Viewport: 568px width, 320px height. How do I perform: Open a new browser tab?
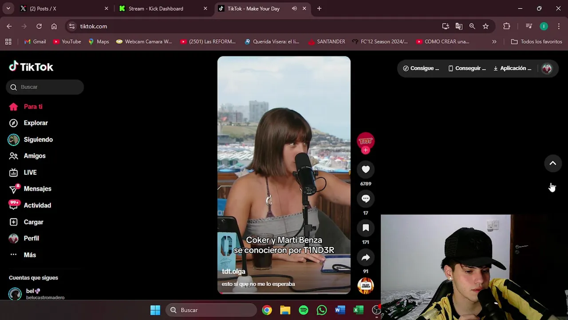pos(319,8)
